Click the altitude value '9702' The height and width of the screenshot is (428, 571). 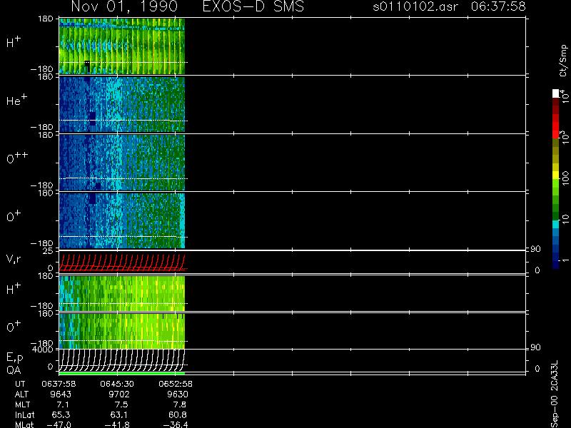click(x=118, y=394)
